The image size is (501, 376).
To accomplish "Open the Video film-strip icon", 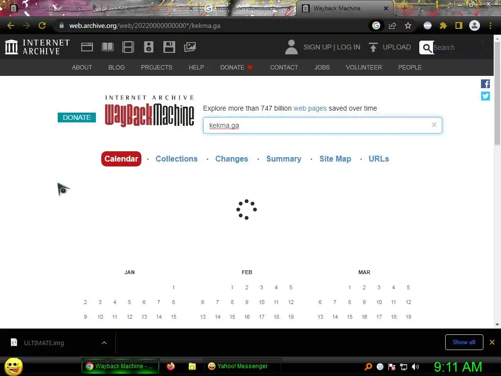I will 128,47.
